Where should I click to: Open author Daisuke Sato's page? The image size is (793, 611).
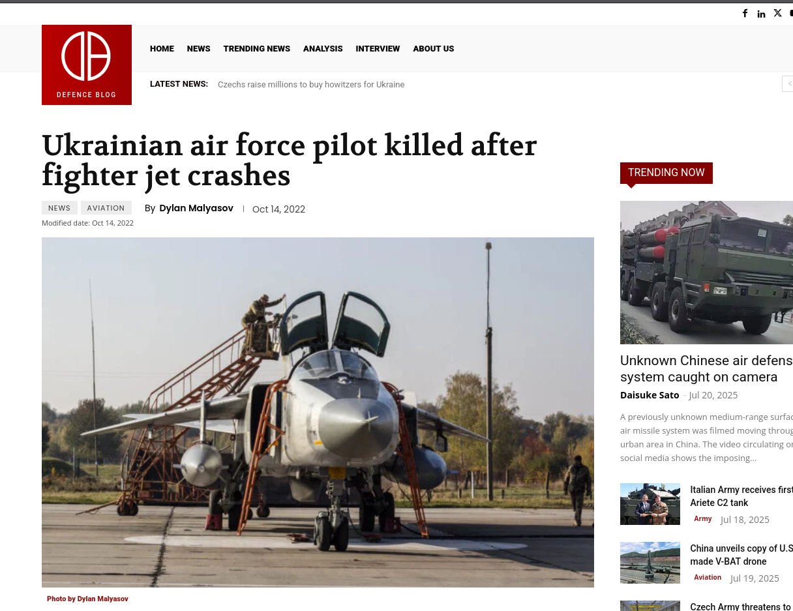[x=650, y=395]
